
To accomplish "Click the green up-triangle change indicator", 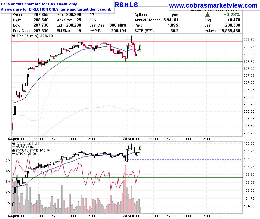I will pos(208,15).
